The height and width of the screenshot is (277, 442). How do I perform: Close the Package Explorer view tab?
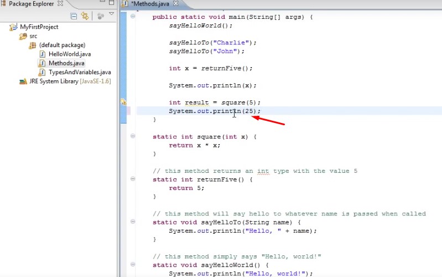click(x=60, y=4)
